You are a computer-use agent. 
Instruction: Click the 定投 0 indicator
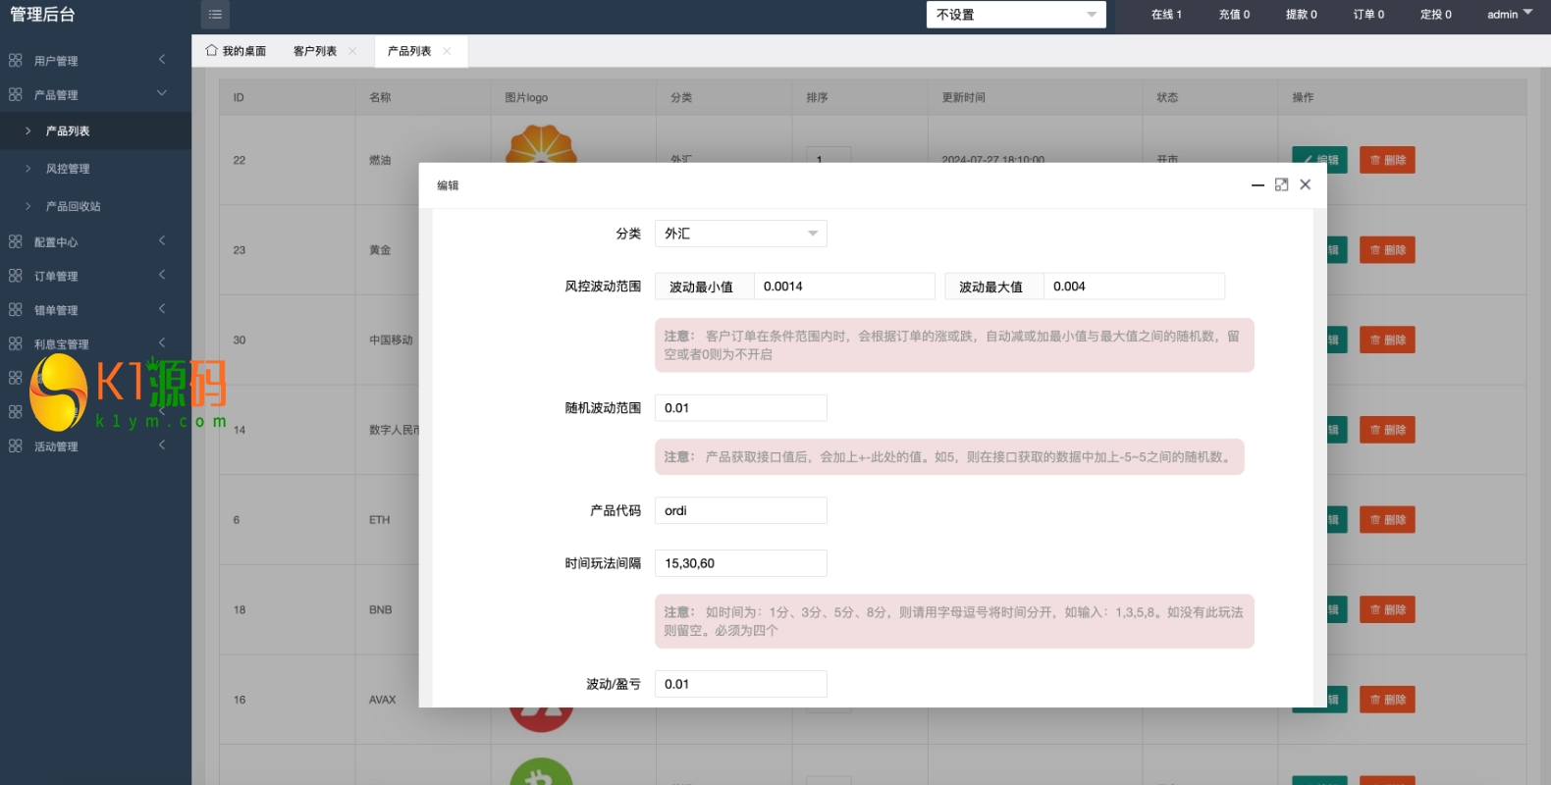point(1435,15)
